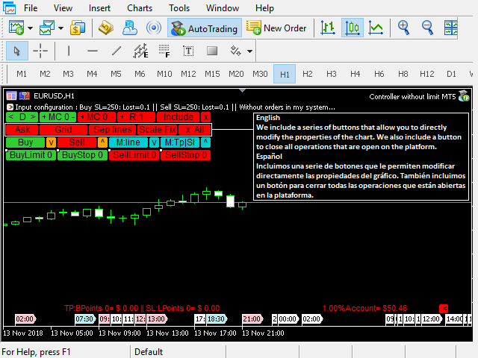The width and height of the screenshot is (478, 358).
Task: Toggle the Grid chart button
Action: pos(63,130)
